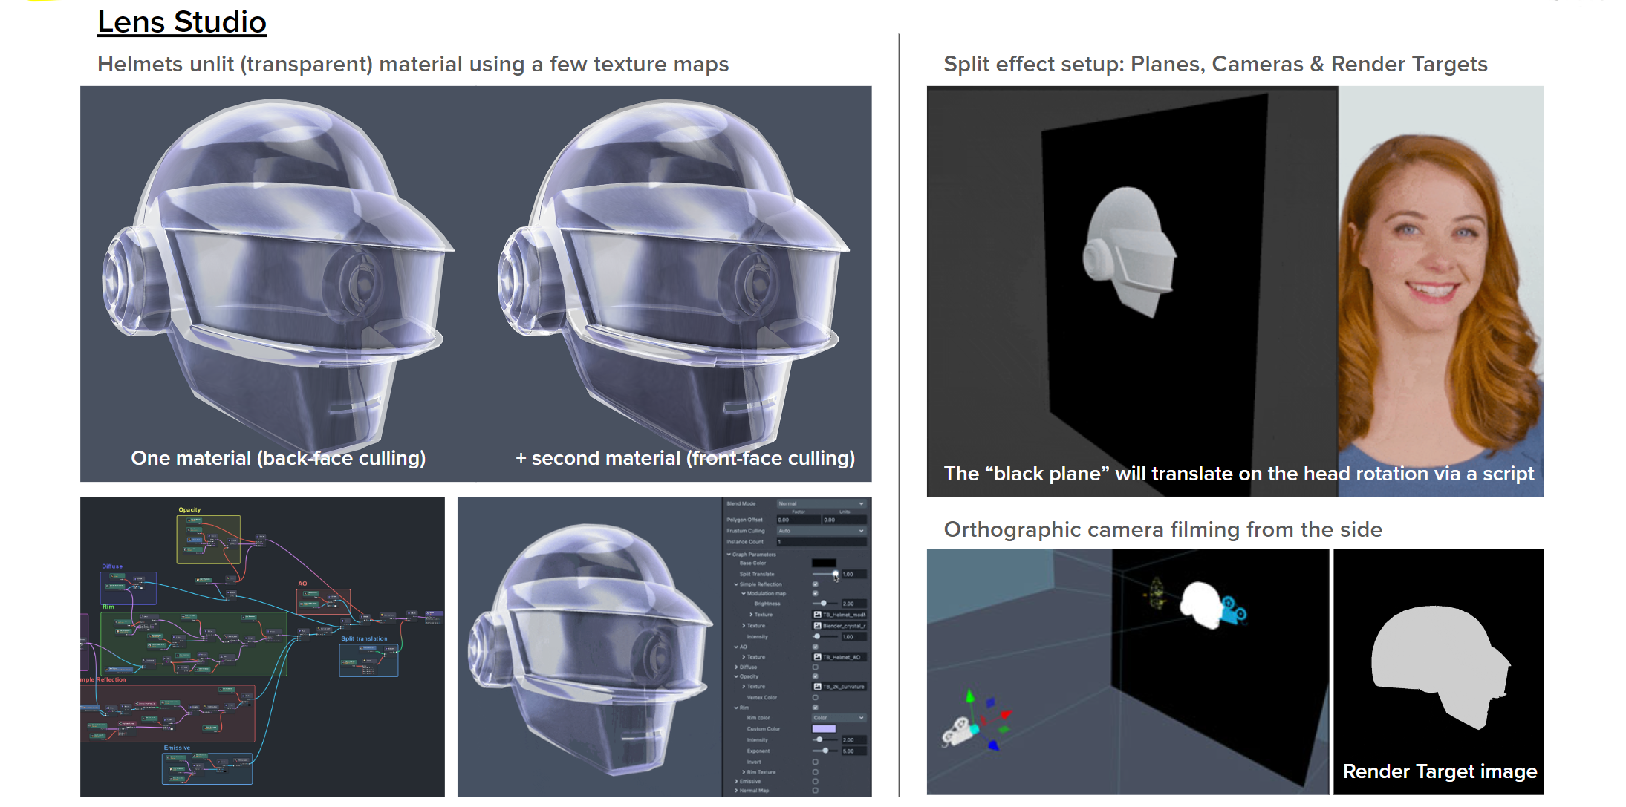
Task: Select the Emissive node group frame
Action: [x=207, y=768]
